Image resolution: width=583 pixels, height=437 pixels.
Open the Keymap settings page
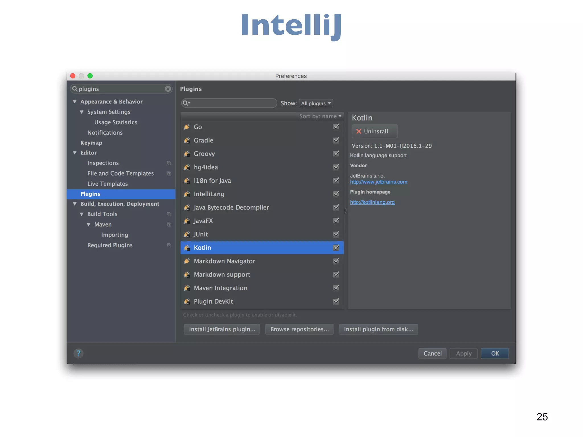pos(91,143)
